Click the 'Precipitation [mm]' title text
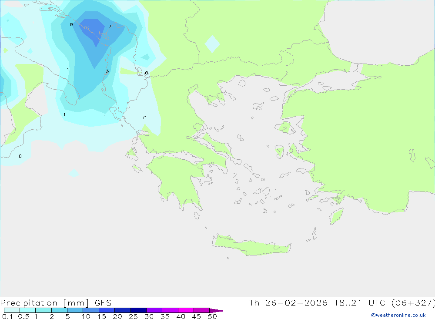This screenshot has width=435, height=319. 45,302
